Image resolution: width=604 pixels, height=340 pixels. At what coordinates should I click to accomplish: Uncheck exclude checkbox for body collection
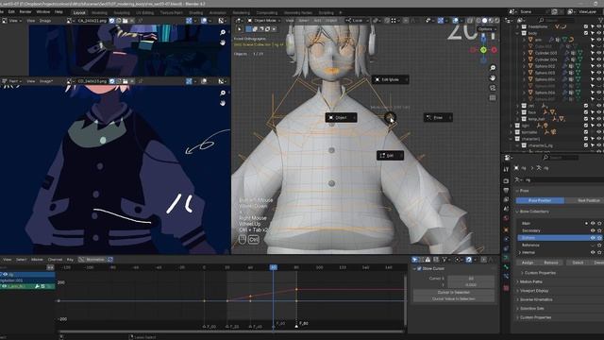[586, 33]
